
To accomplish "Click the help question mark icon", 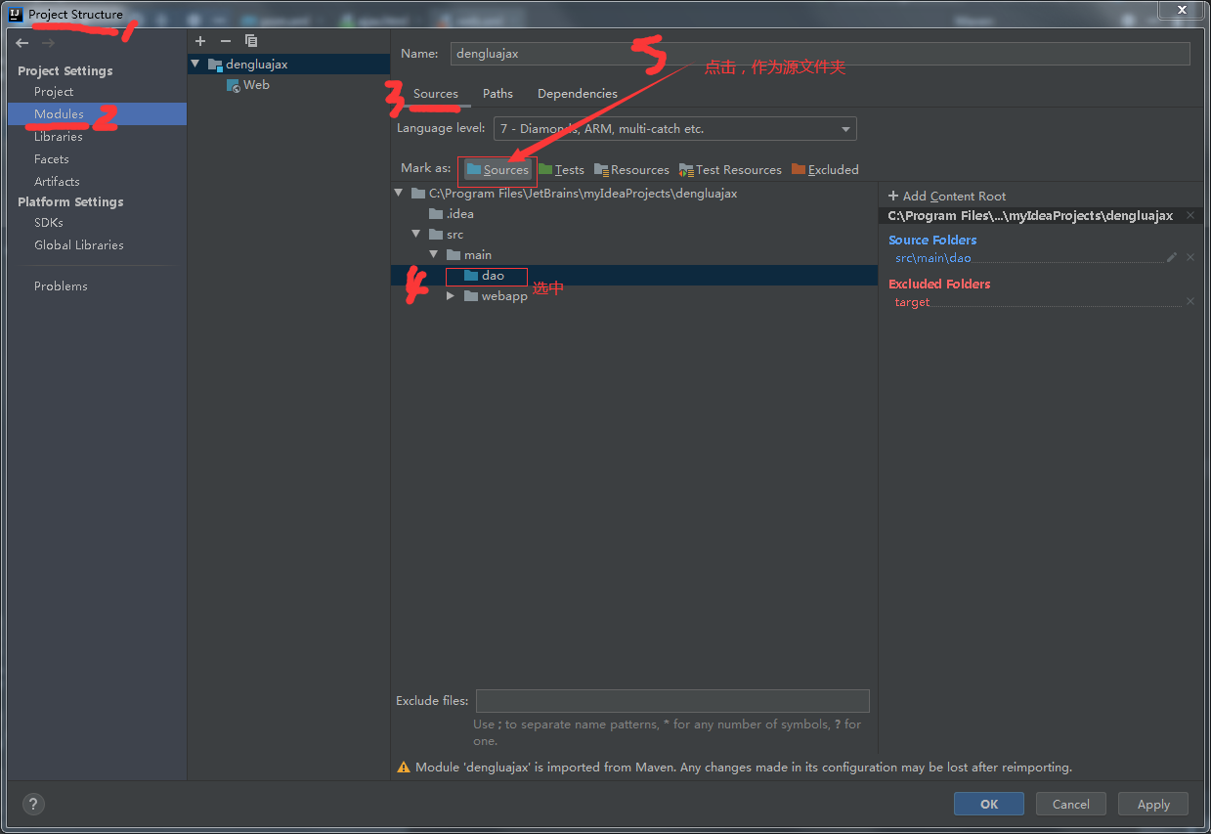I will (33, 805).
